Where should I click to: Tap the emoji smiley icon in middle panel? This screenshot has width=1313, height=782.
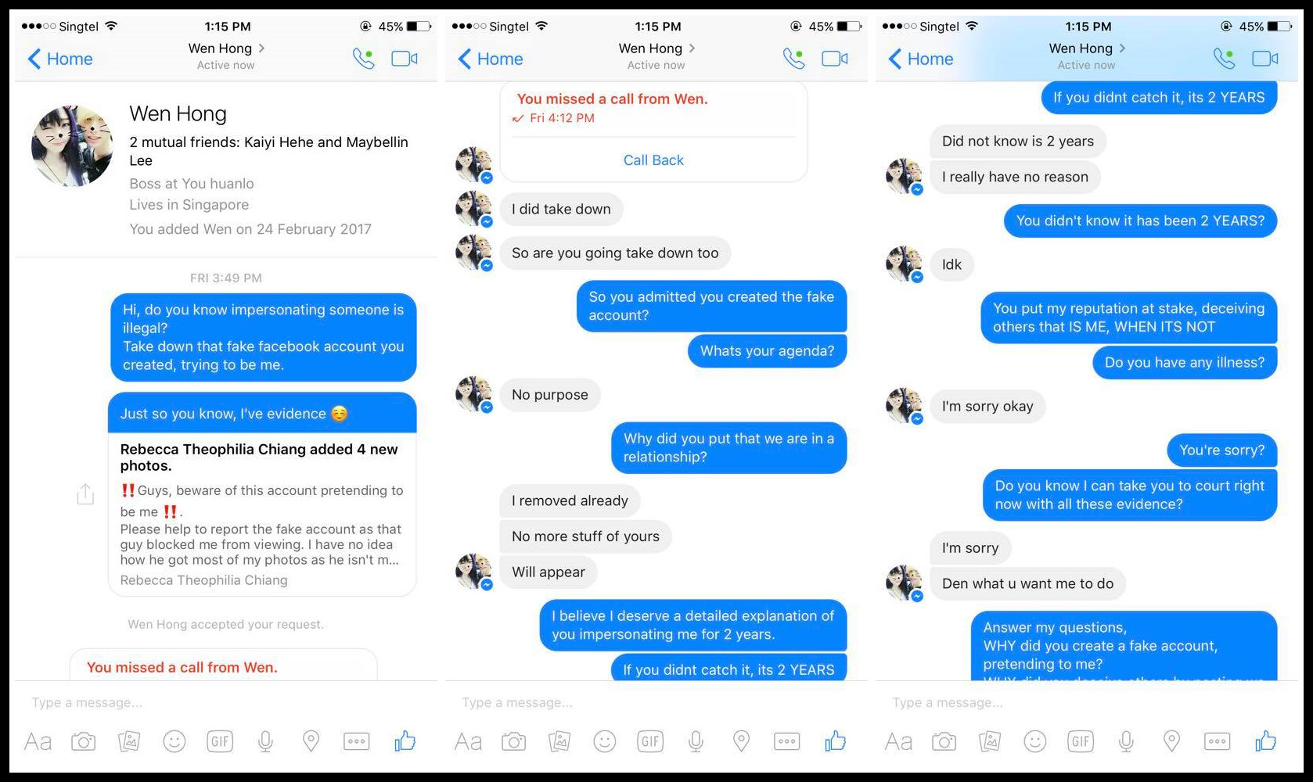(605, 741)
